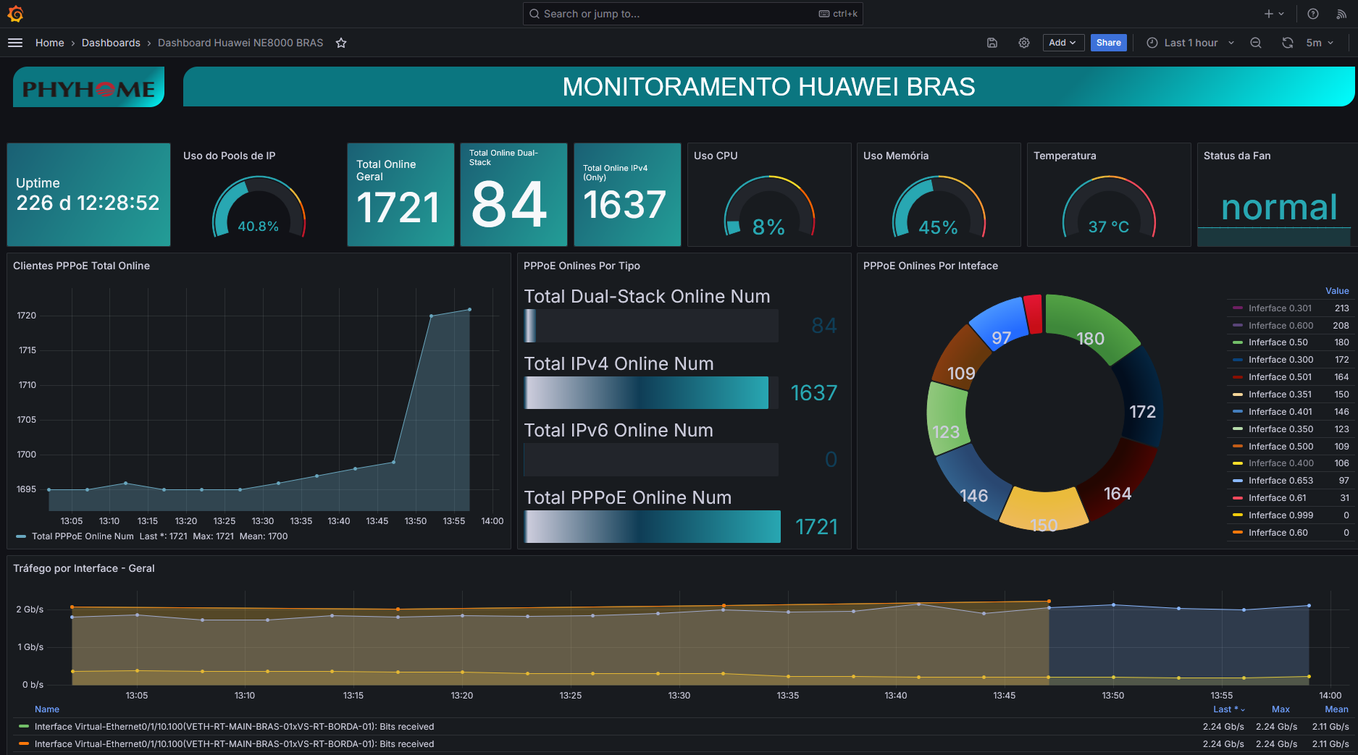1358x755 pixels.
Task: Go to Home breadcrumb
Action: (49, 43)
